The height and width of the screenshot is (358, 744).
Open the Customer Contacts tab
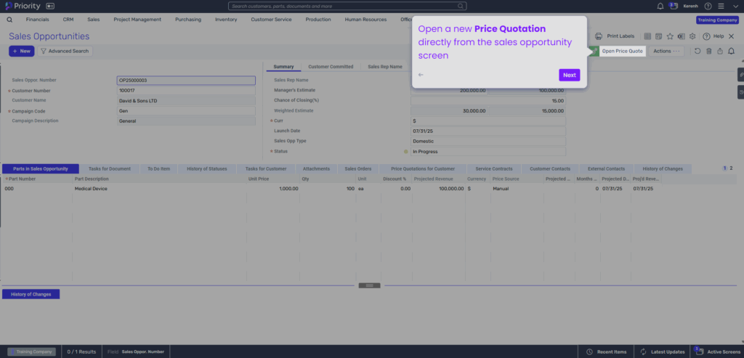[x=550, y=168]
